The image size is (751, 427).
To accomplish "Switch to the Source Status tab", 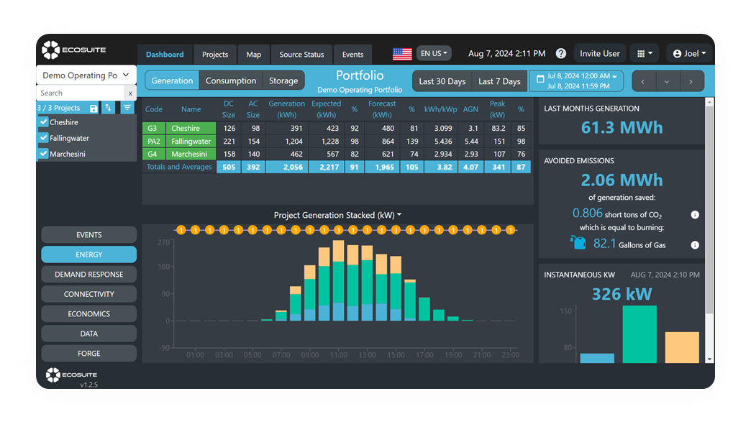I will [301, 55].
